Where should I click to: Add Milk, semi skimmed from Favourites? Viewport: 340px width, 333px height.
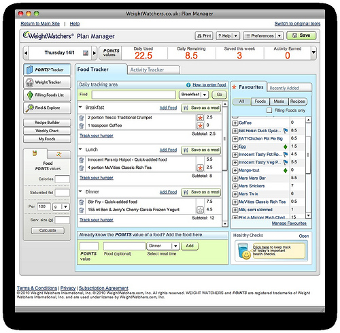tap(235, 210)
